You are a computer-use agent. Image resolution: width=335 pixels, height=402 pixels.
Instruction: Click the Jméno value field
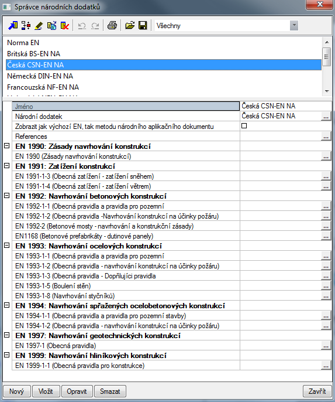click(286, 106)
